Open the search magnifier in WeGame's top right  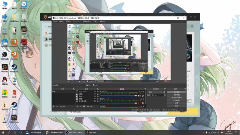point(192,26)
